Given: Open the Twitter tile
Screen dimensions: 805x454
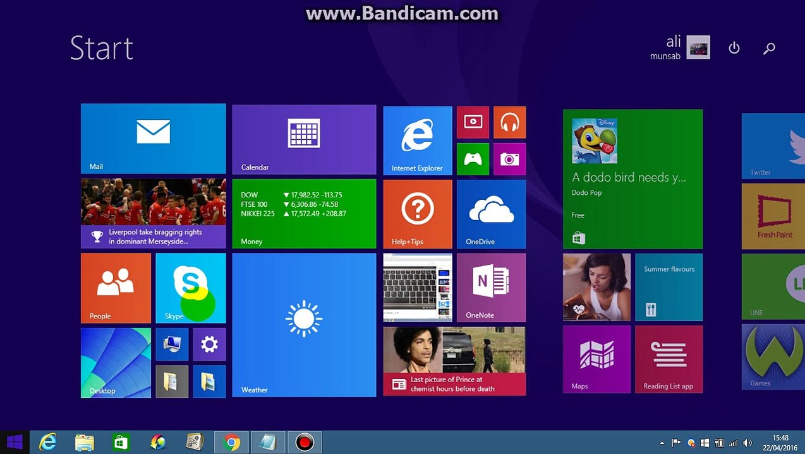Looking at the screenshot, I should (773, 146).
